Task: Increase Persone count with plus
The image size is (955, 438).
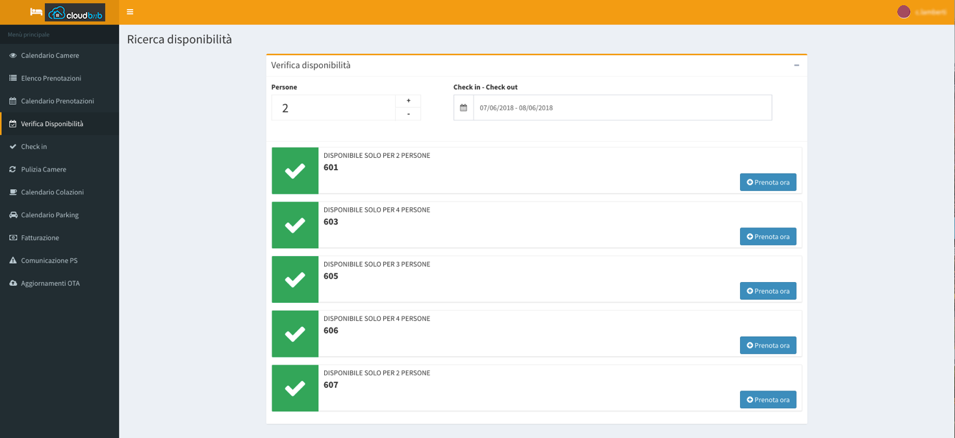Action: click(x=408, y=101)
